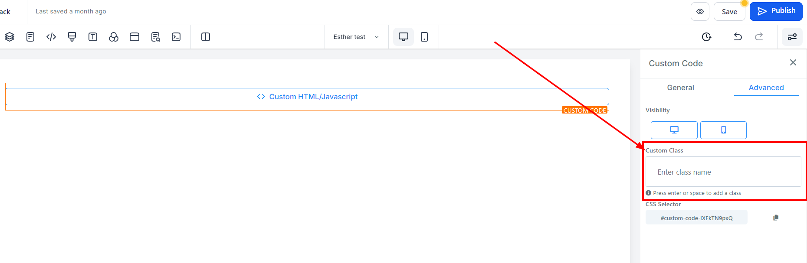Expand the Esther test dropdown

(356, 37)
